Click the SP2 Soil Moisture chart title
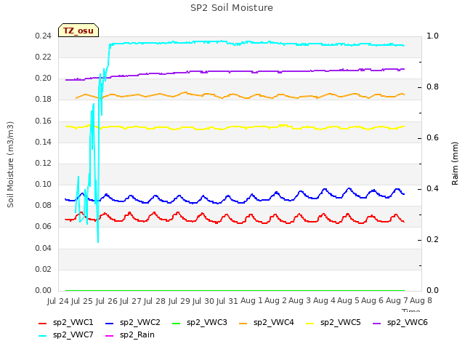Image resolution: width=465 pixels, height=349 pixels. pyautogui.click(x=232, y=8)
